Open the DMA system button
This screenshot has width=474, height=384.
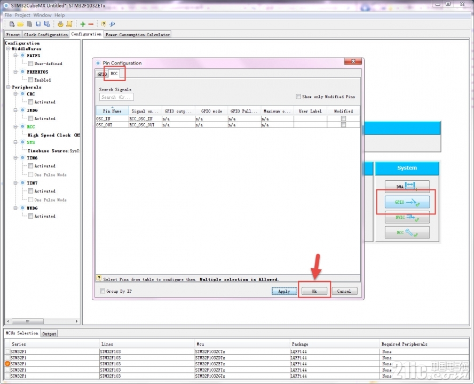[407, 187]
